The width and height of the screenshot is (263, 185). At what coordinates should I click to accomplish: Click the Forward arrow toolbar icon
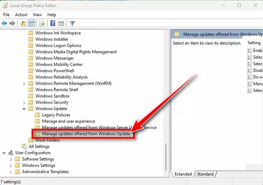tap(12, 23)
